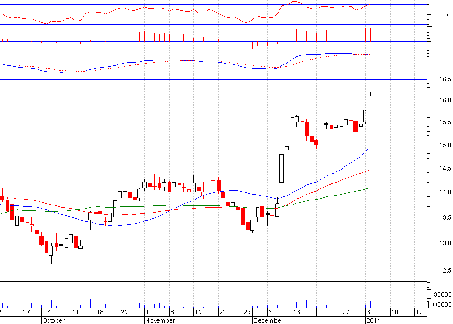Select date label 1 above November
Screen dimensions: 453x324
tap(147, 312)
